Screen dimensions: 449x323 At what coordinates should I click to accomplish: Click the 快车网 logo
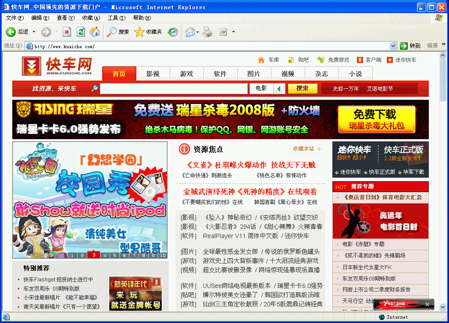tap(57, 66)
